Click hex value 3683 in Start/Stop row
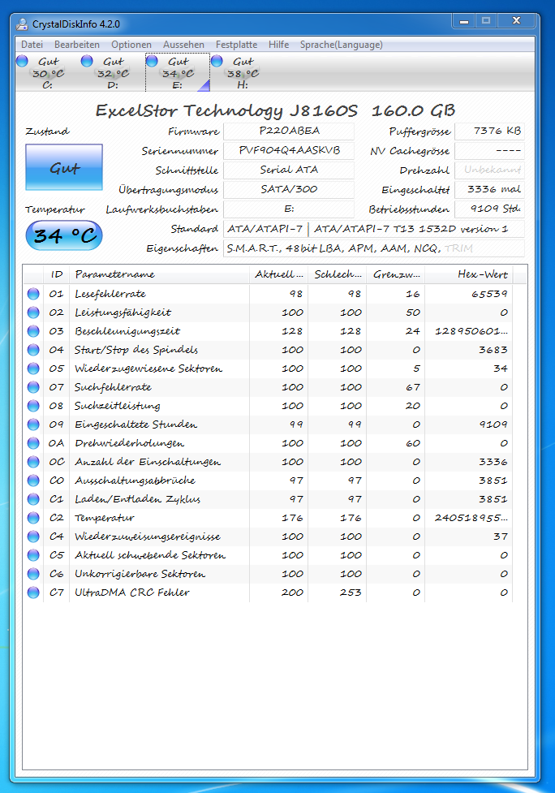This screenshot has height=793, width=555. (493, 350)
